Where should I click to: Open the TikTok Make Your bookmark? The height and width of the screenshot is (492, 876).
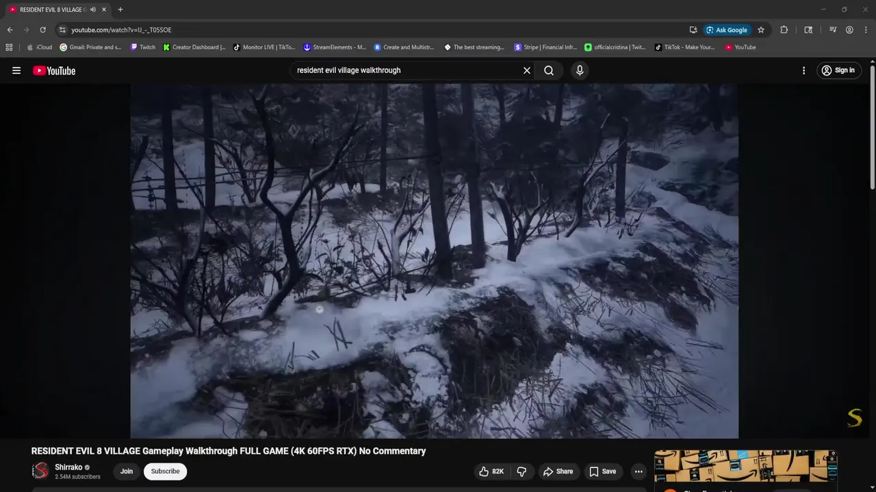tap(684, 47)
